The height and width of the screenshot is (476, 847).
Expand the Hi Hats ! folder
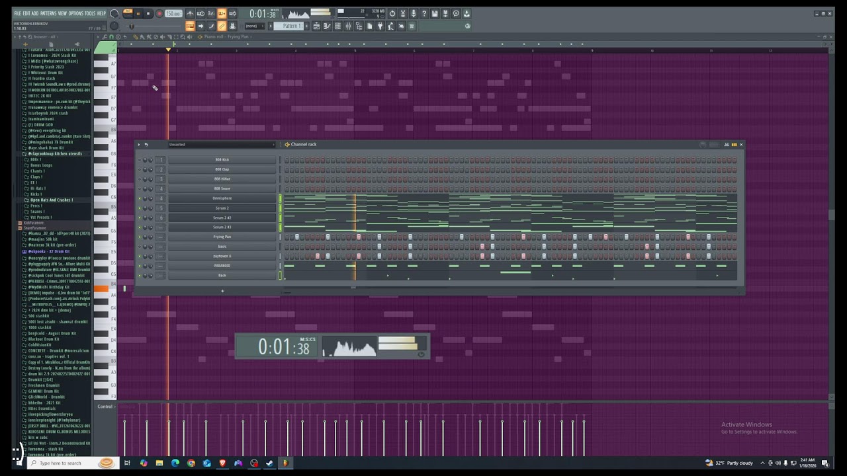[36, 188]
